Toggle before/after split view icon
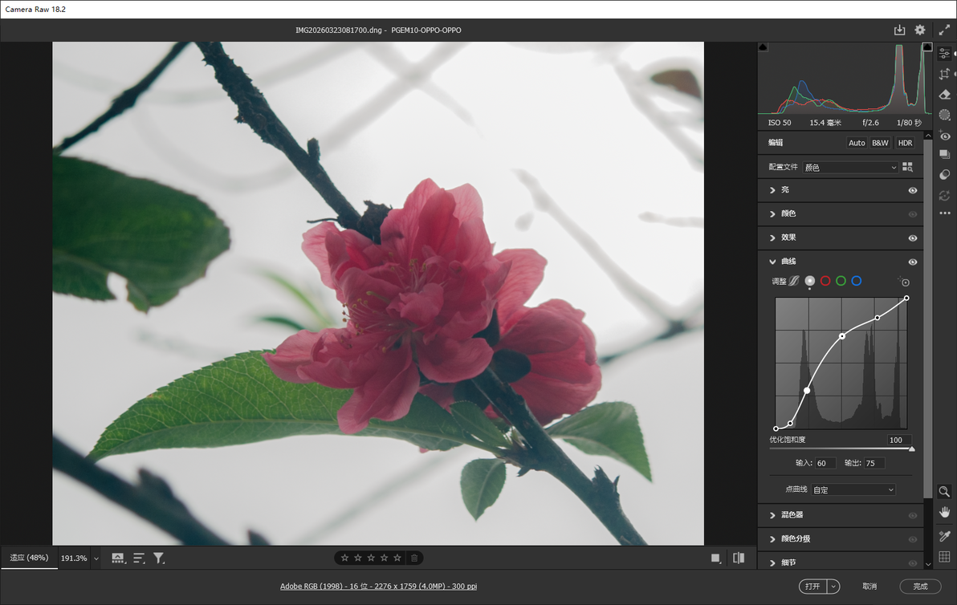This screenshot has height=605, width=957. (739, 558)
